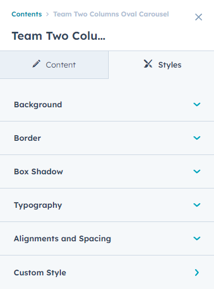Expand the Background section chevron
The image size is (214, 289).
coord(197,104)
